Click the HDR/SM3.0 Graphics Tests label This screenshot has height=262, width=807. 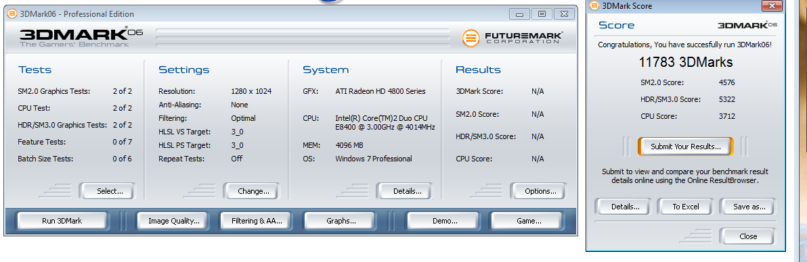point(62,125)
